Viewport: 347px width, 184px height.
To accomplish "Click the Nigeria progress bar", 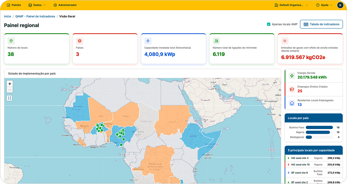I will click(319, 132).
